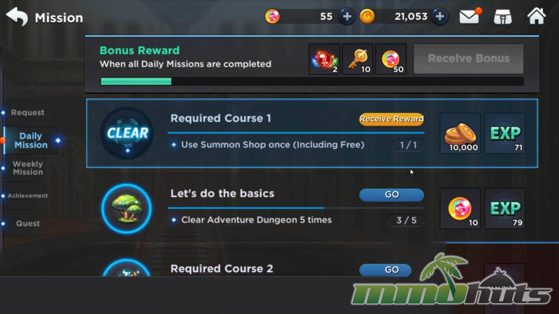Click GO for Let's do the basics
The height and width of the screenshot is (314, 559).
(391, 195)
